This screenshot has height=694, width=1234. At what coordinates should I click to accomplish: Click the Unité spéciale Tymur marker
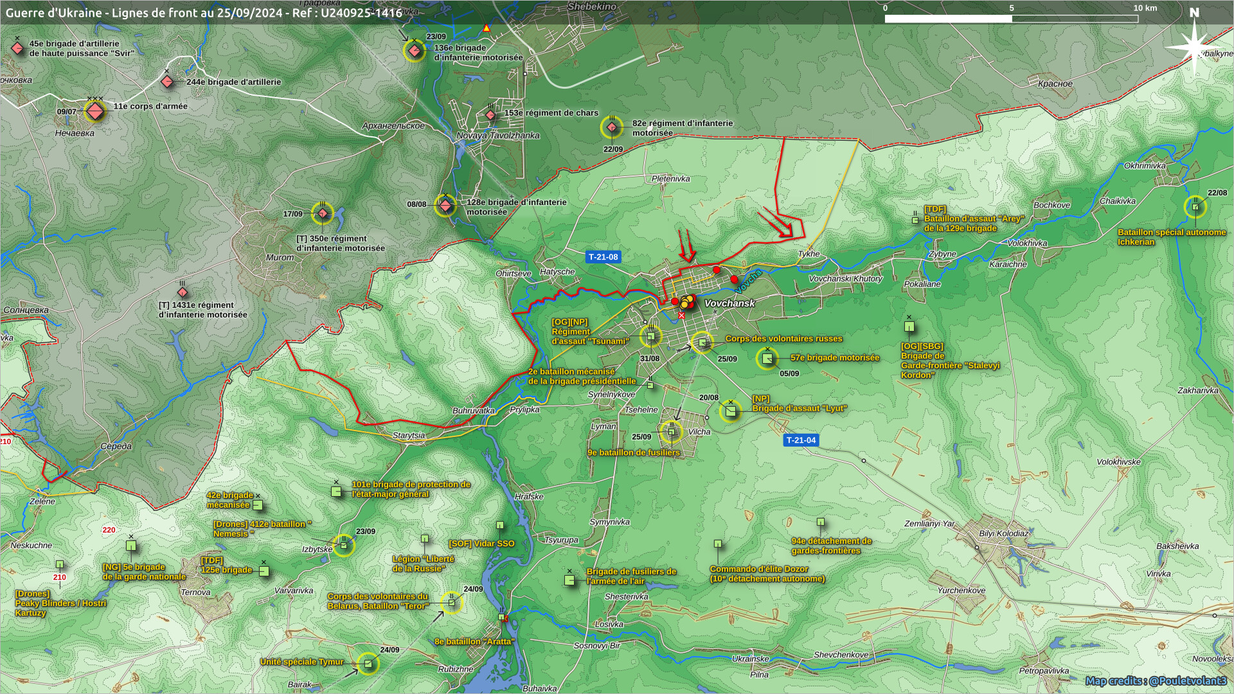click(368, 663)
